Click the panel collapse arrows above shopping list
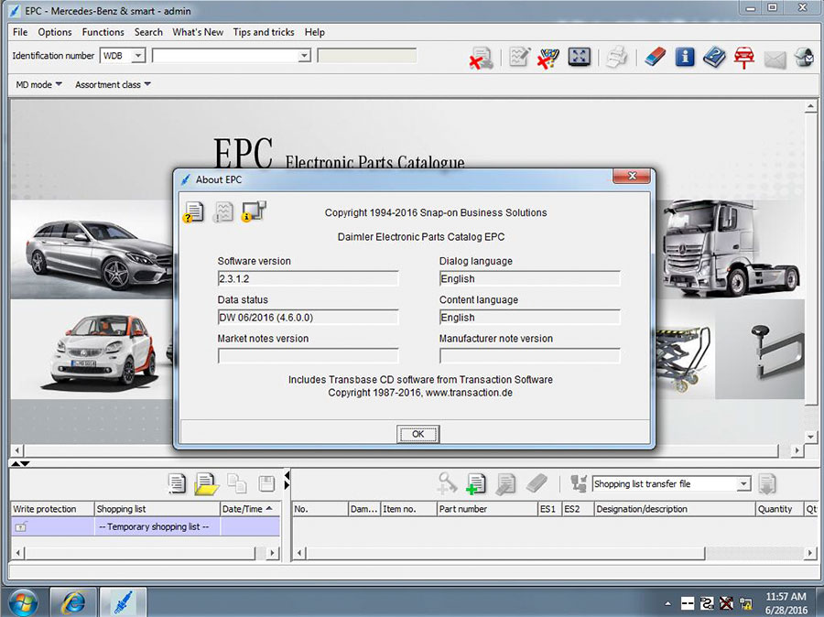The image size is (824, 617). 20,463
